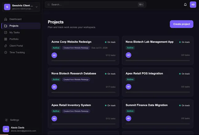The height and width of the screenshot is (135, 199).
Task: Click AD avatar on Apex Retail POS card
Action: coord(128,87)
